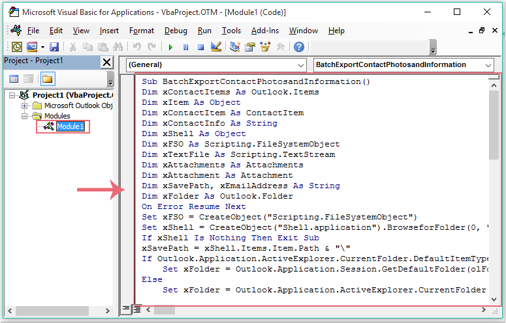The width and height of the screenshot is (506, 323).
Task: Open the Window menu
Action: pos(304,31)
